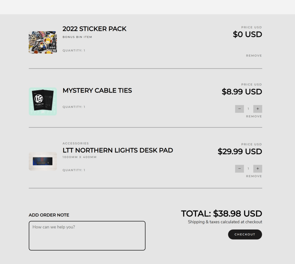
Task: Select the Desk Pad quantity number field
Action: coord(248,169)
